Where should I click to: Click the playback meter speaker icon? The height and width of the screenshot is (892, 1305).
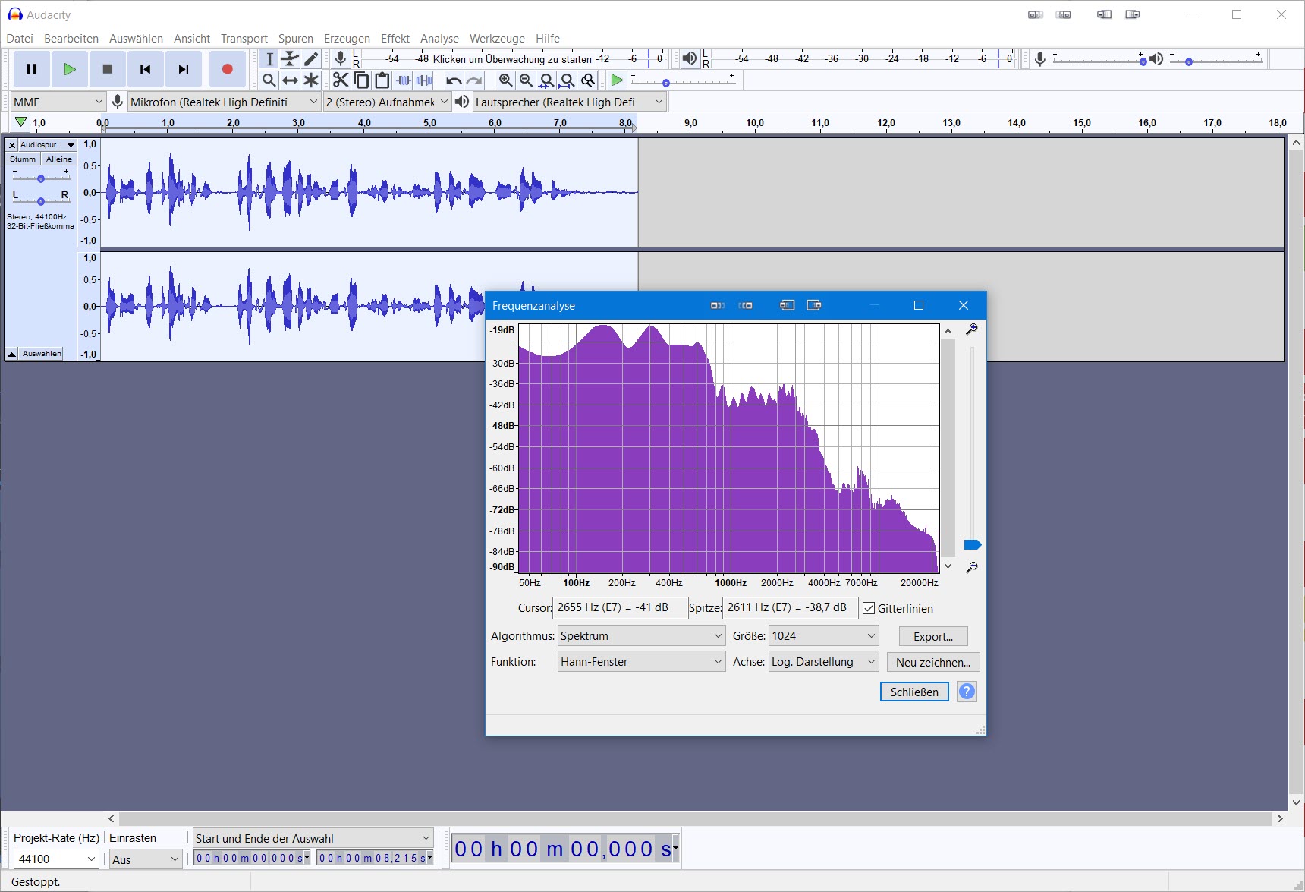689,58
